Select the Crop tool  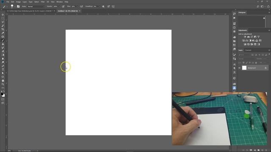(x=3, y=29)
